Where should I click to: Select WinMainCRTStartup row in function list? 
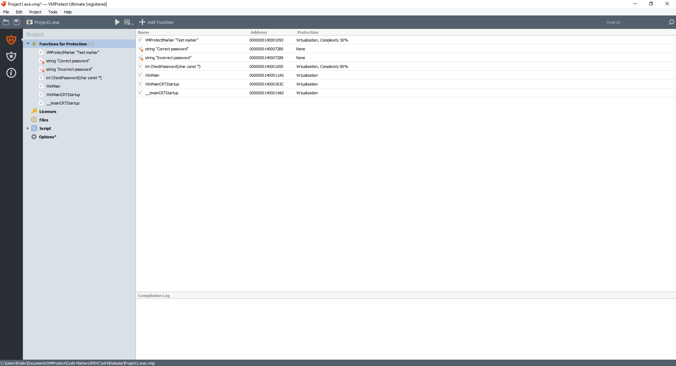406,84
